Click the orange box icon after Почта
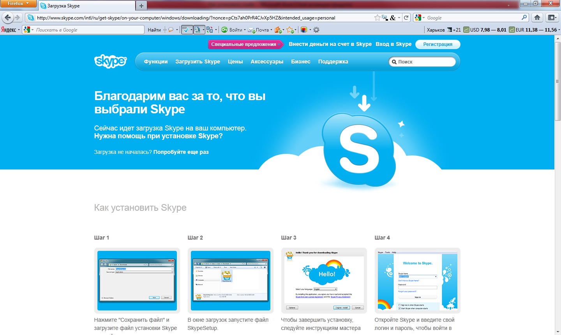This screenshot has height=335, width=561. pyautogui.click(x=278, y=30)
